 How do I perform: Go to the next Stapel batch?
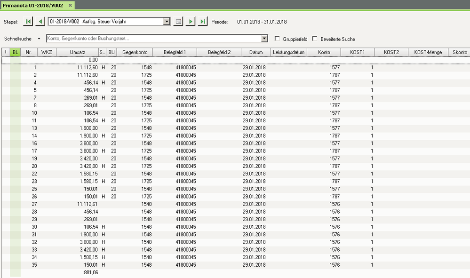coord(191,22)
